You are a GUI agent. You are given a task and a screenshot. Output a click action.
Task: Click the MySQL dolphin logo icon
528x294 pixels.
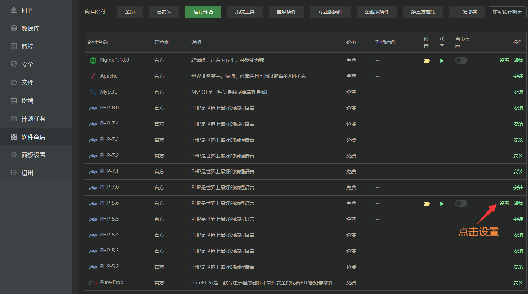click(x=93, y=92)
